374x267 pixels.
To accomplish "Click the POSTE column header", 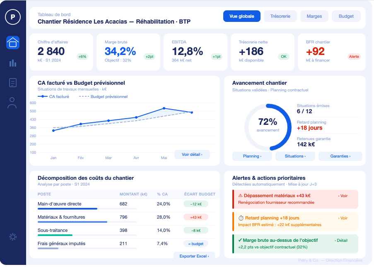I will (x=44, y=194).
